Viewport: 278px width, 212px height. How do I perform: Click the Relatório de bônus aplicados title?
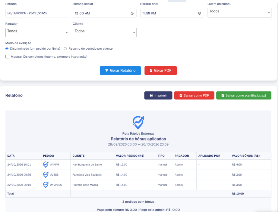pos(138,139)
